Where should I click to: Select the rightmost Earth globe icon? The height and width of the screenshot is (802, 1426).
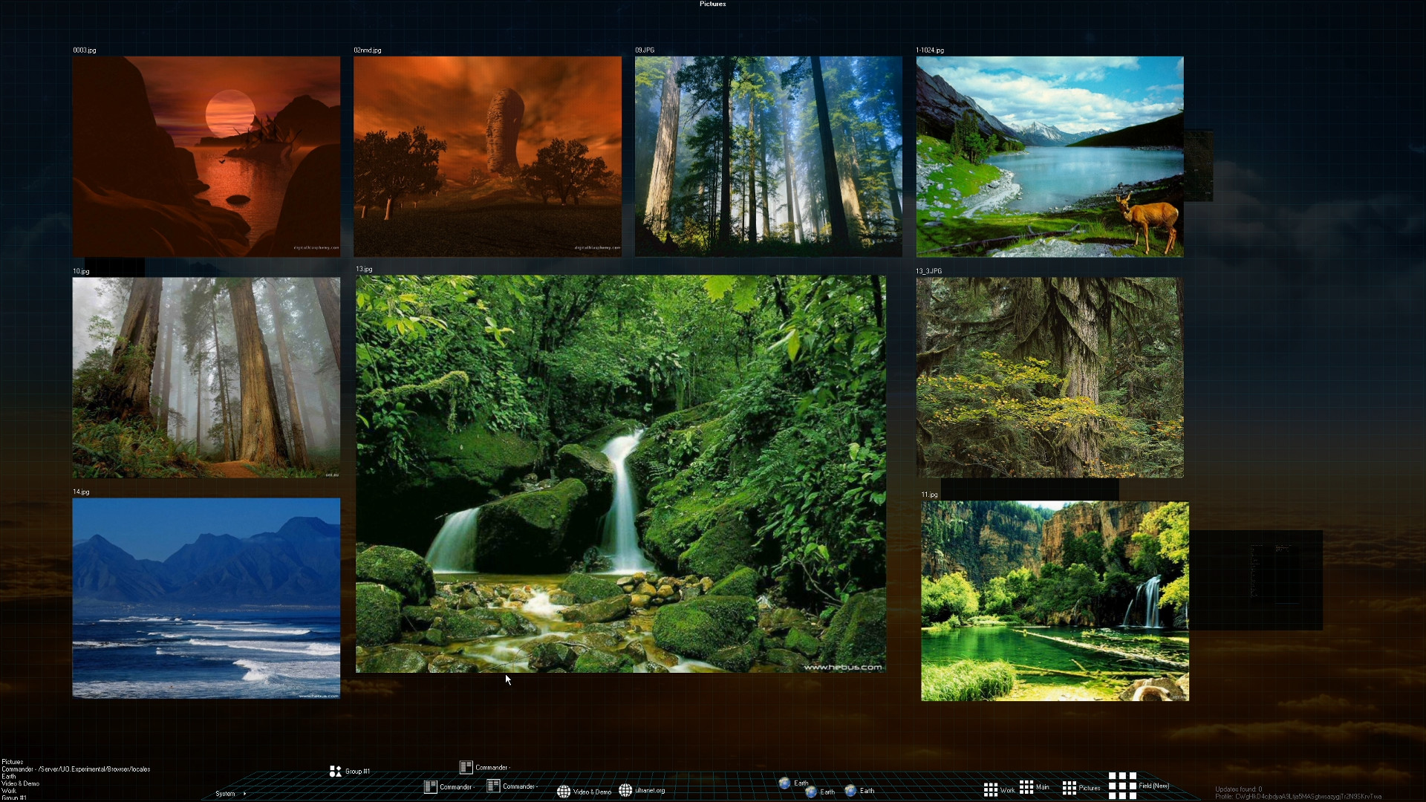click(x=849, y=790)
